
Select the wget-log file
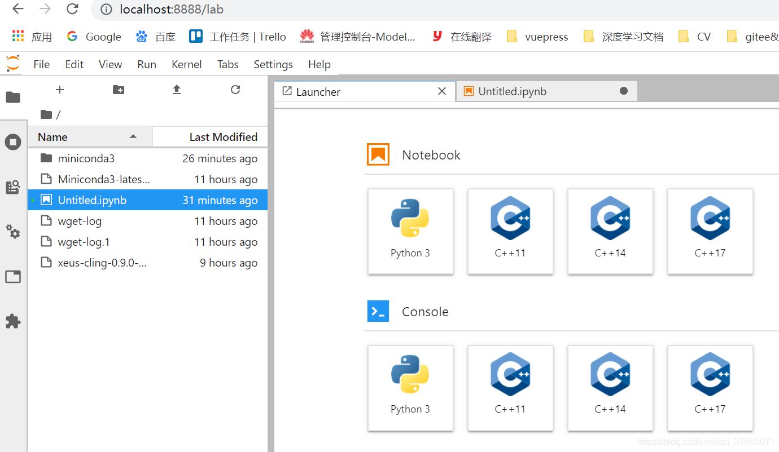point(148,221)
